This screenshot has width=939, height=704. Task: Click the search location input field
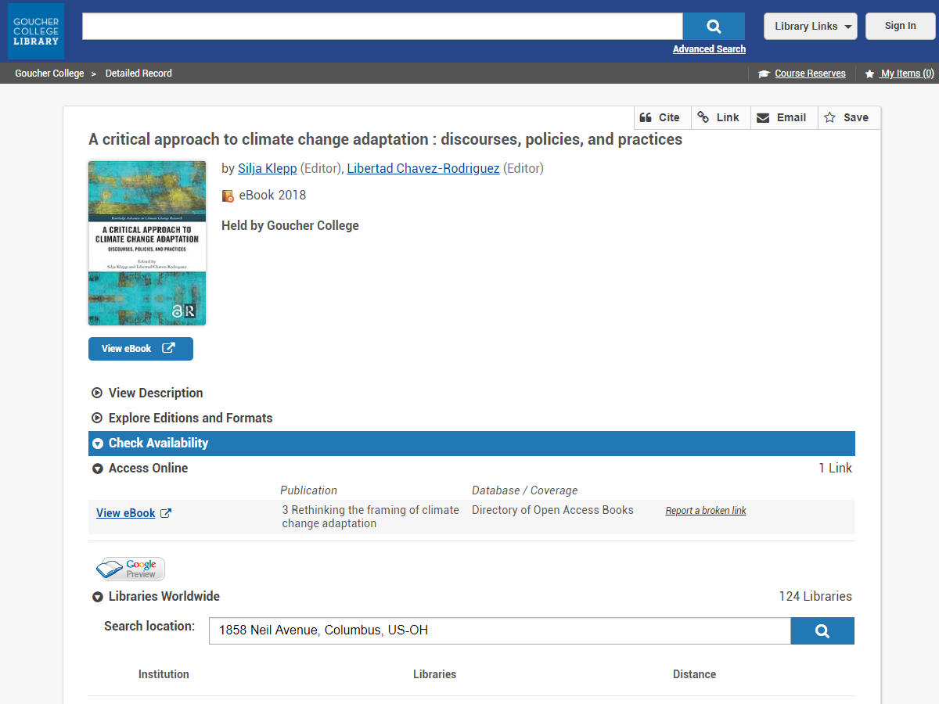coord(499,630)
